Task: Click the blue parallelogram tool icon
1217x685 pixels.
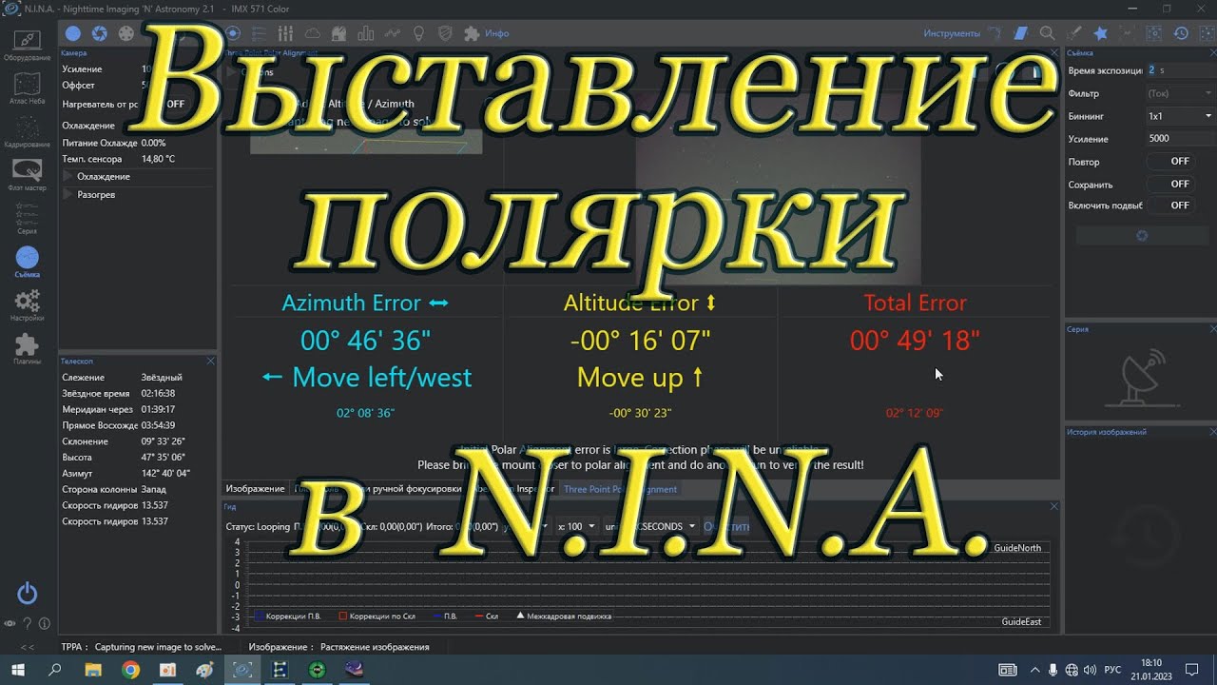Action: (1020, 33)
